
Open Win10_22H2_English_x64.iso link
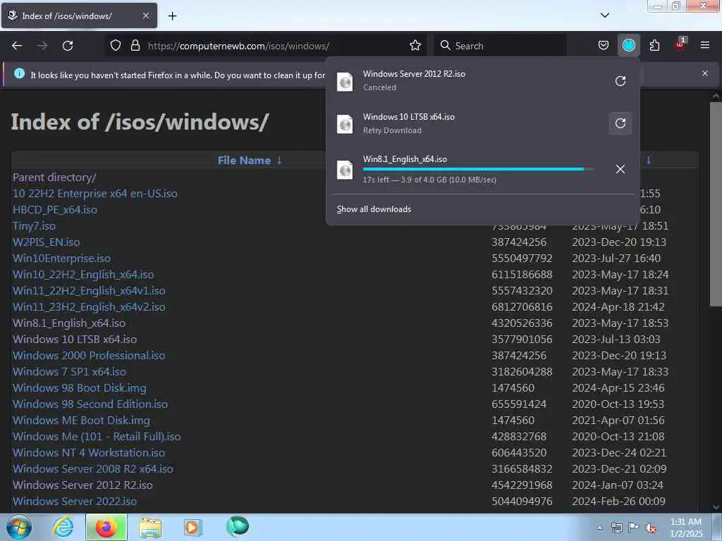pyautogui.click(x=83, y=275)
